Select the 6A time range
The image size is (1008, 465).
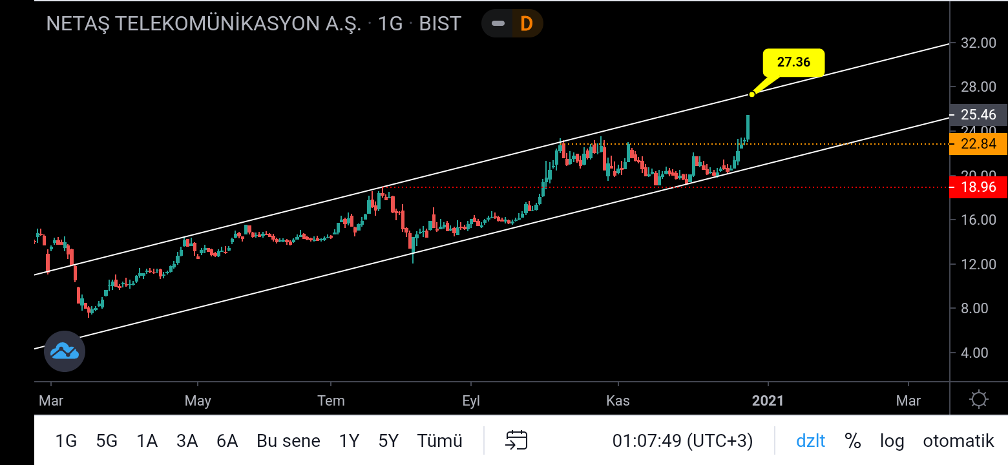pos(227,441)
